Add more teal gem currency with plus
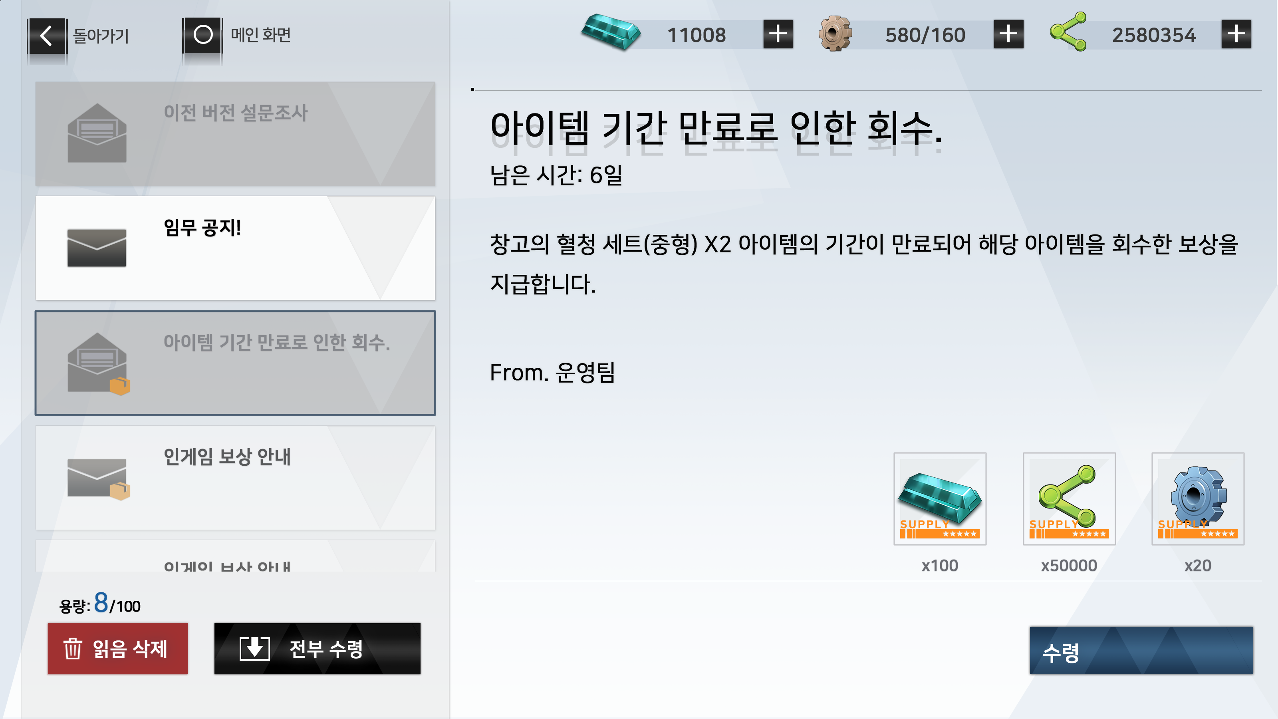Viewport: 1278px width, 719px height. 778,34
